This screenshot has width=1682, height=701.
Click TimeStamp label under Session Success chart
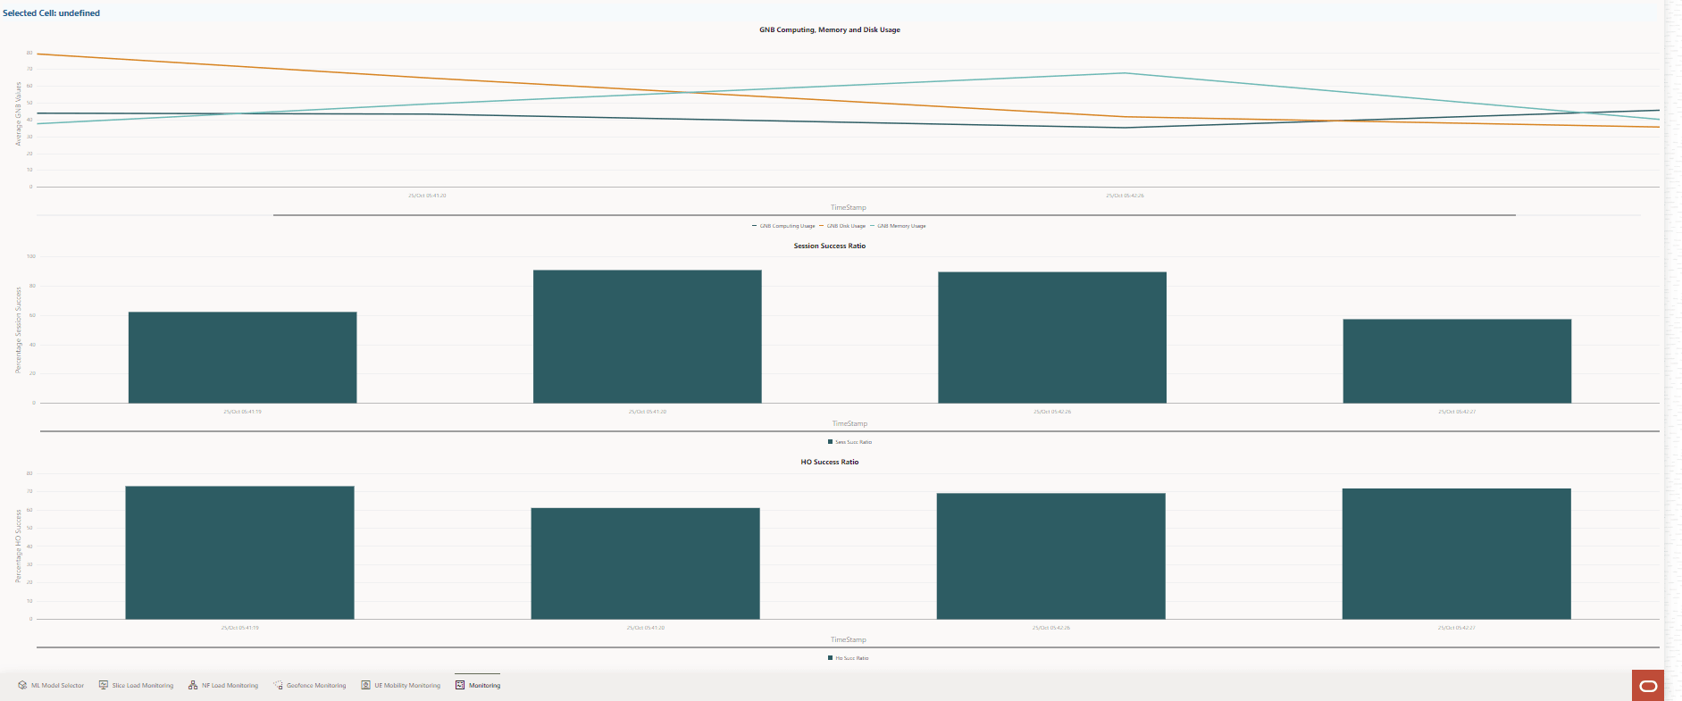click(x=849, y=423)
